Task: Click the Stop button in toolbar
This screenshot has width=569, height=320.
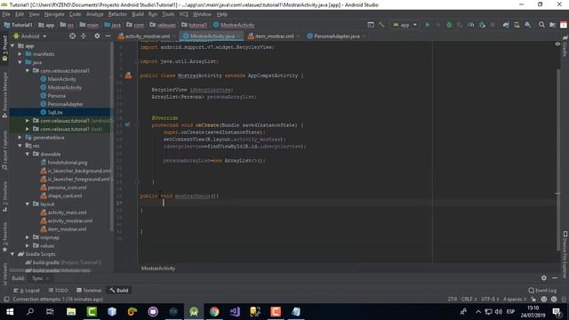Action: pyautogui.click(x=493, y=25)
